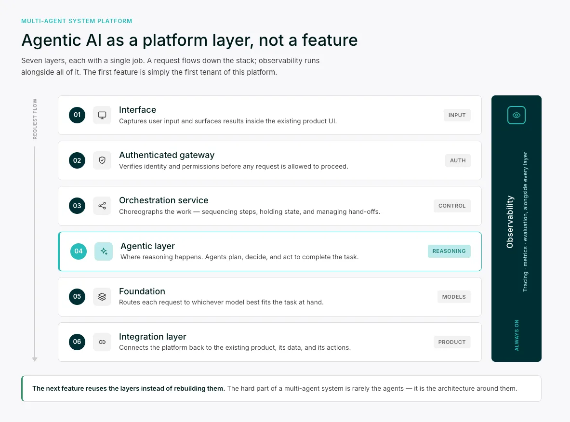
Task: Select the Agentic layer heading
Action: click(x=147, y=246)
